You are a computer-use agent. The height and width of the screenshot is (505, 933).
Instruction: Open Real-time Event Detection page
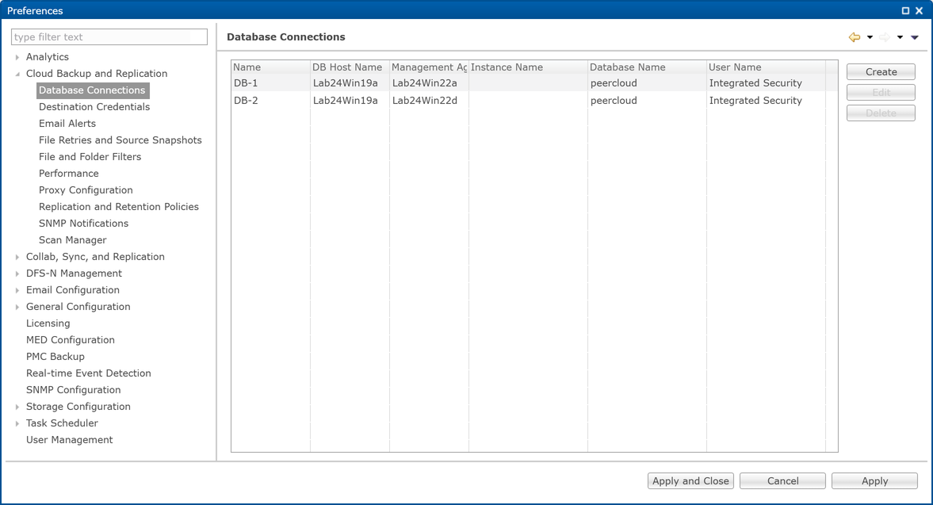[x=89, y=373]
